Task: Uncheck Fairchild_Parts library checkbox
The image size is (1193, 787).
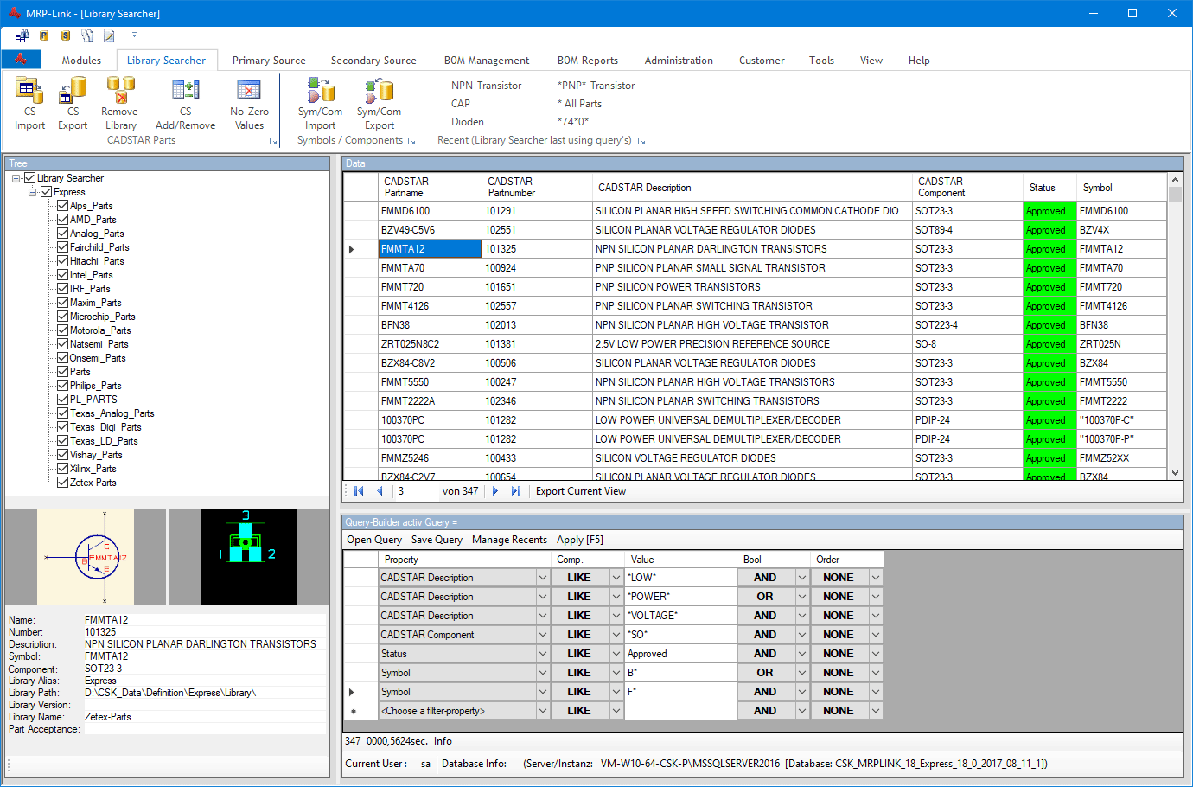Action: click(63, 247)
